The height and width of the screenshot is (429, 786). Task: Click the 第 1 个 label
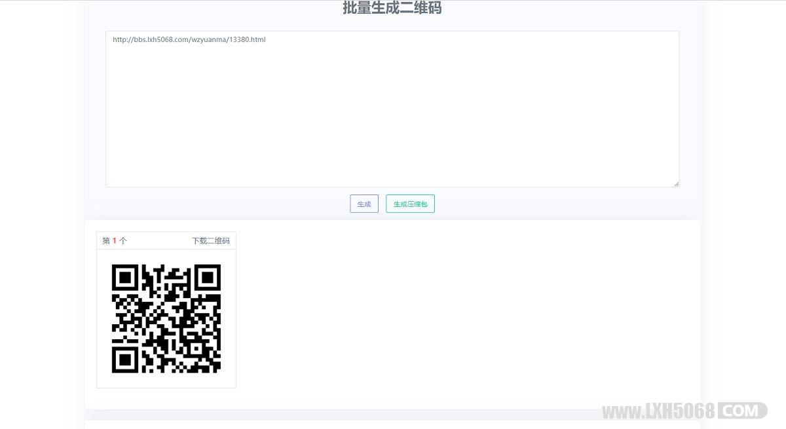[x=115, y=241]
